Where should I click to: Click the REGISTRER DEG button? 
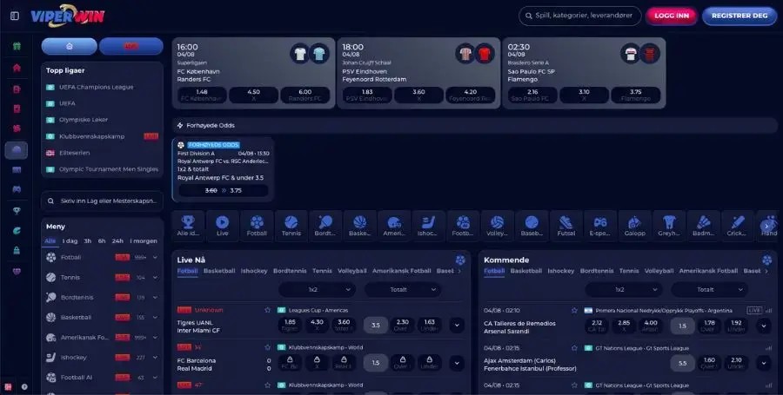[739, 16]
